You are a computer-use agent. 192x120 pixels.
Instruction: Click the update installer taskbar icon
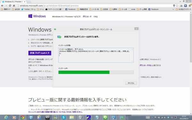click(122, 117)
